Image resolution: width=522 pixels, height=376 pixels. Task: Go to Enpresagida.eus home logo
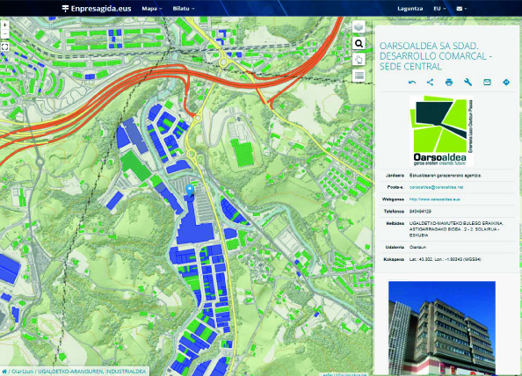click(97, 9)
